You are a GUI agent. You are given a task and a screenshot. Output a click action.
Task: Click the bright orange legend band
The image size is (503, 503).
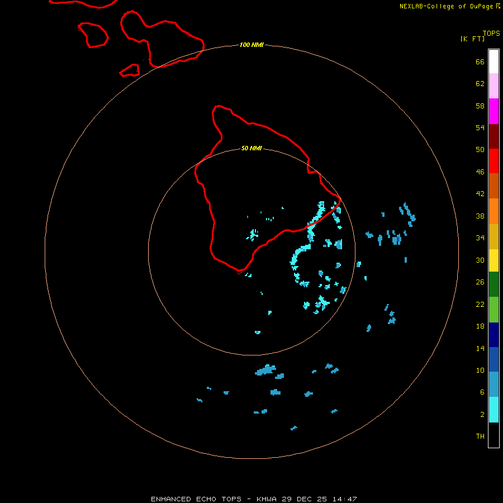pos(493,211)
